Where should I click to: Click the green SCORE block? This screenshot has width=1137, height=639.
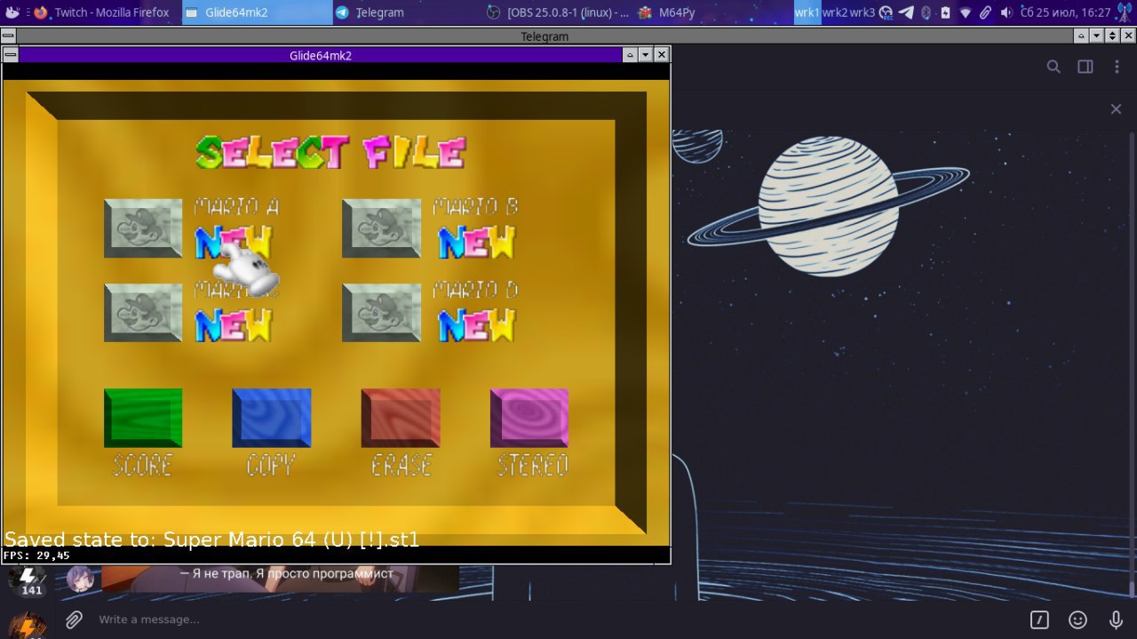[x=143, y=418]
